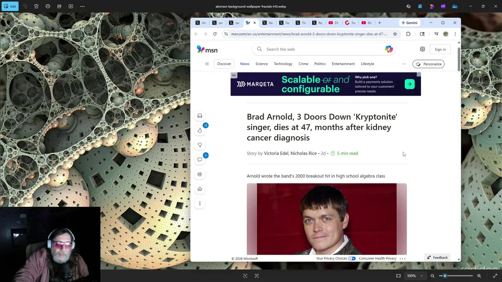Open MSN settings gear
Screen dimensions: 502x282
click(x=422, y=49)
